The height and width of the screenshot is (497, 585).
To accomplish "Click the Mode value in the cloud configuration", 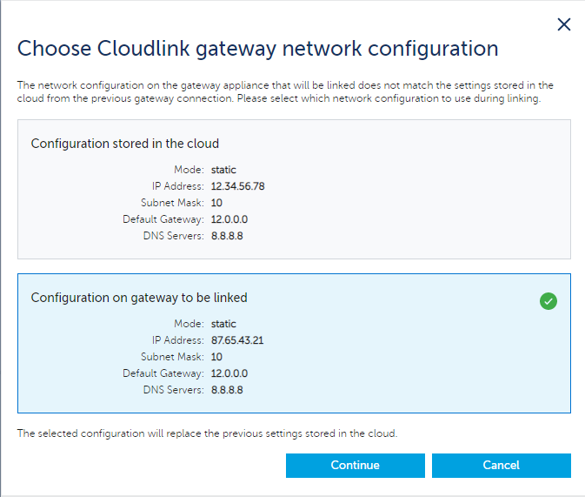I will point(223,170).
